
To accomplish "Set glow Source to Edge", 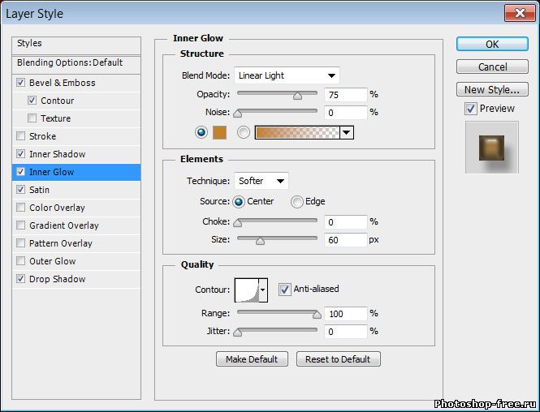I will pos(297,202).
